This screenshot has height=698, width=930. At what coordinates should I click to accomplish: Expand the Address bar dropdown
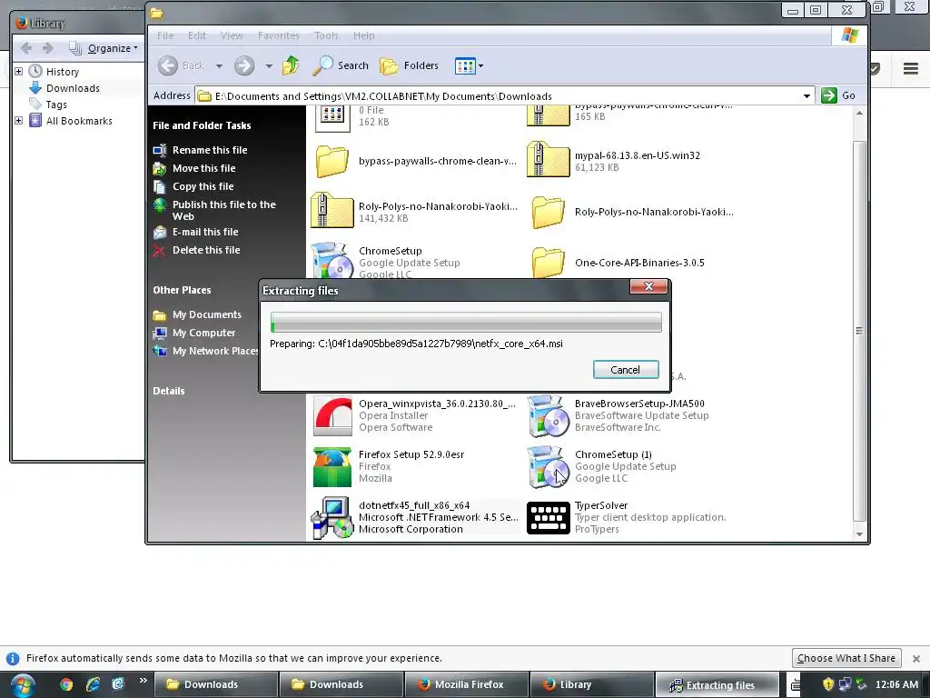point(806,96)
